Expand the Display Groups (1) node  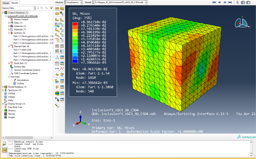coord(3,104)
